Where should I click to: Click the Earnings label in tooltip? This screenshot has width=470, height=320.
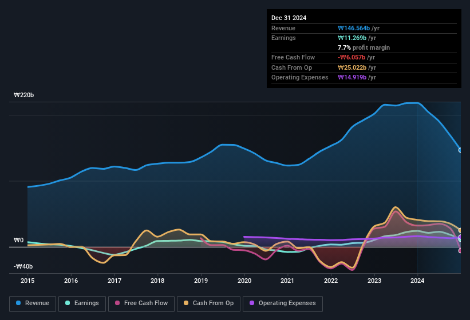tap(283, 38)
